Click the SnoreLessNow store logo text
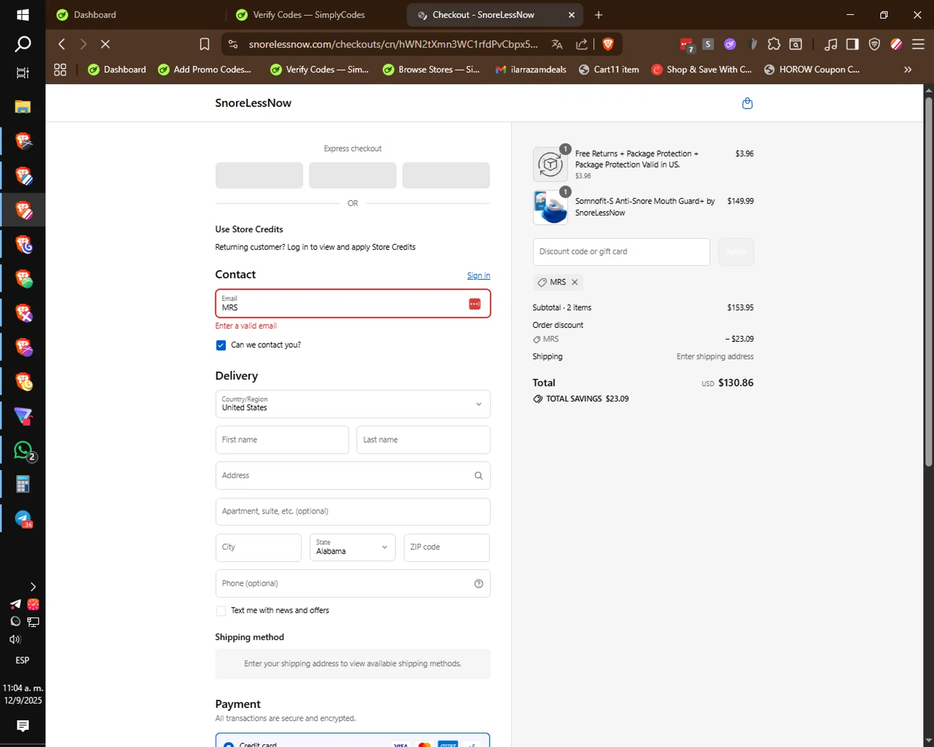This screenshot has width=934, height=747. 253,103
